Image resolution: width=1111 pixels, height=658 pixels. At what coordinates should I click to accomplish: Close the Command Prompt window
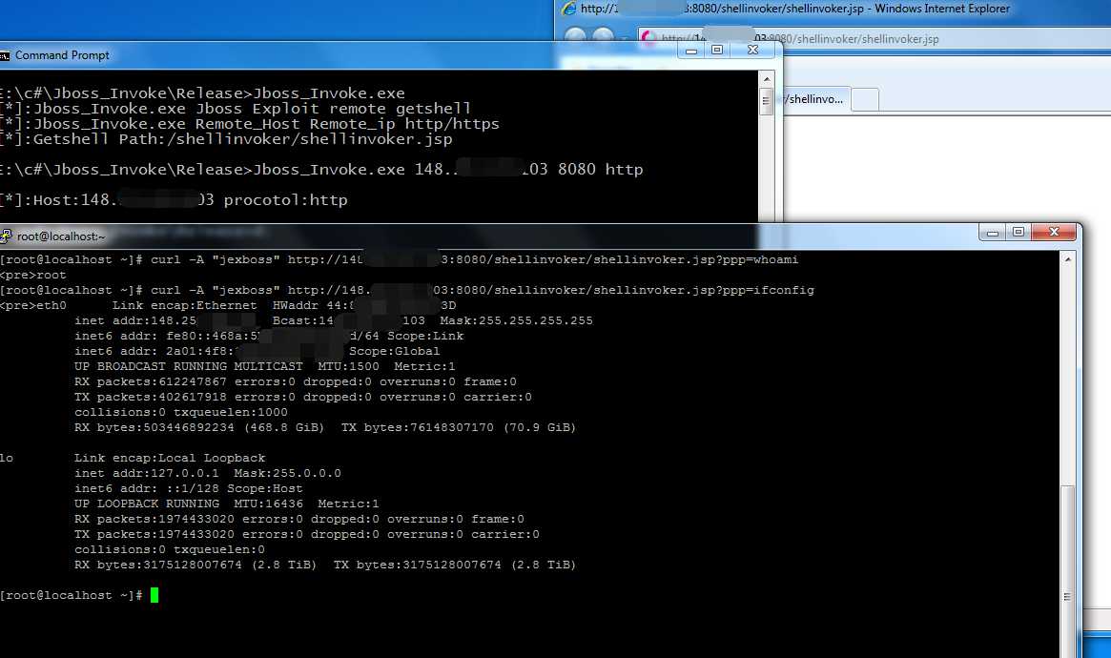(753, 51)
